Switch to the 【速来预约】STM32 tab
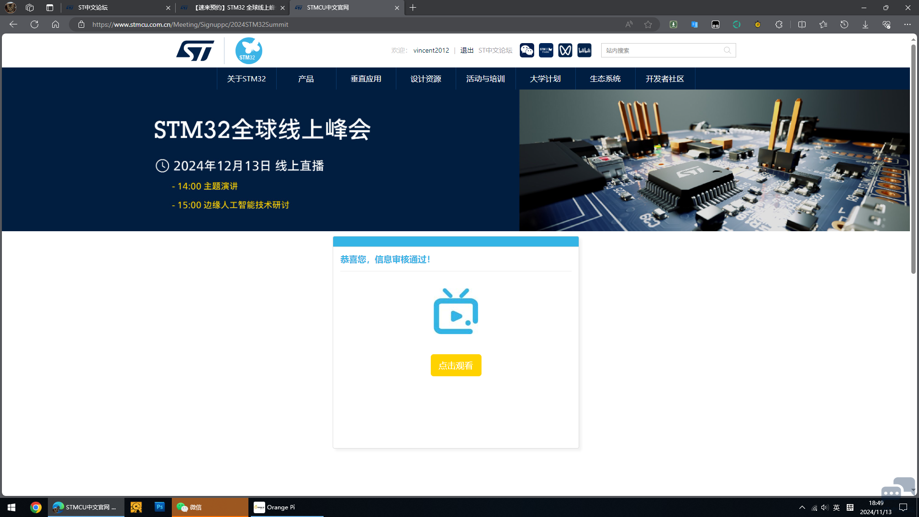Screen dimensions: 919x517 pos(233,8)
